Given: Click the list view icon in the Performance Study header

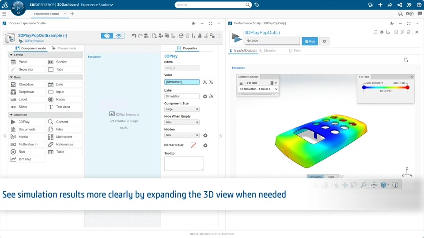Looking at the screenshot, I should point(375,32).
